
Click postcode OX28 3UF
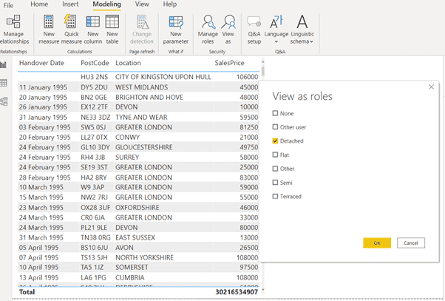(95, 208)
